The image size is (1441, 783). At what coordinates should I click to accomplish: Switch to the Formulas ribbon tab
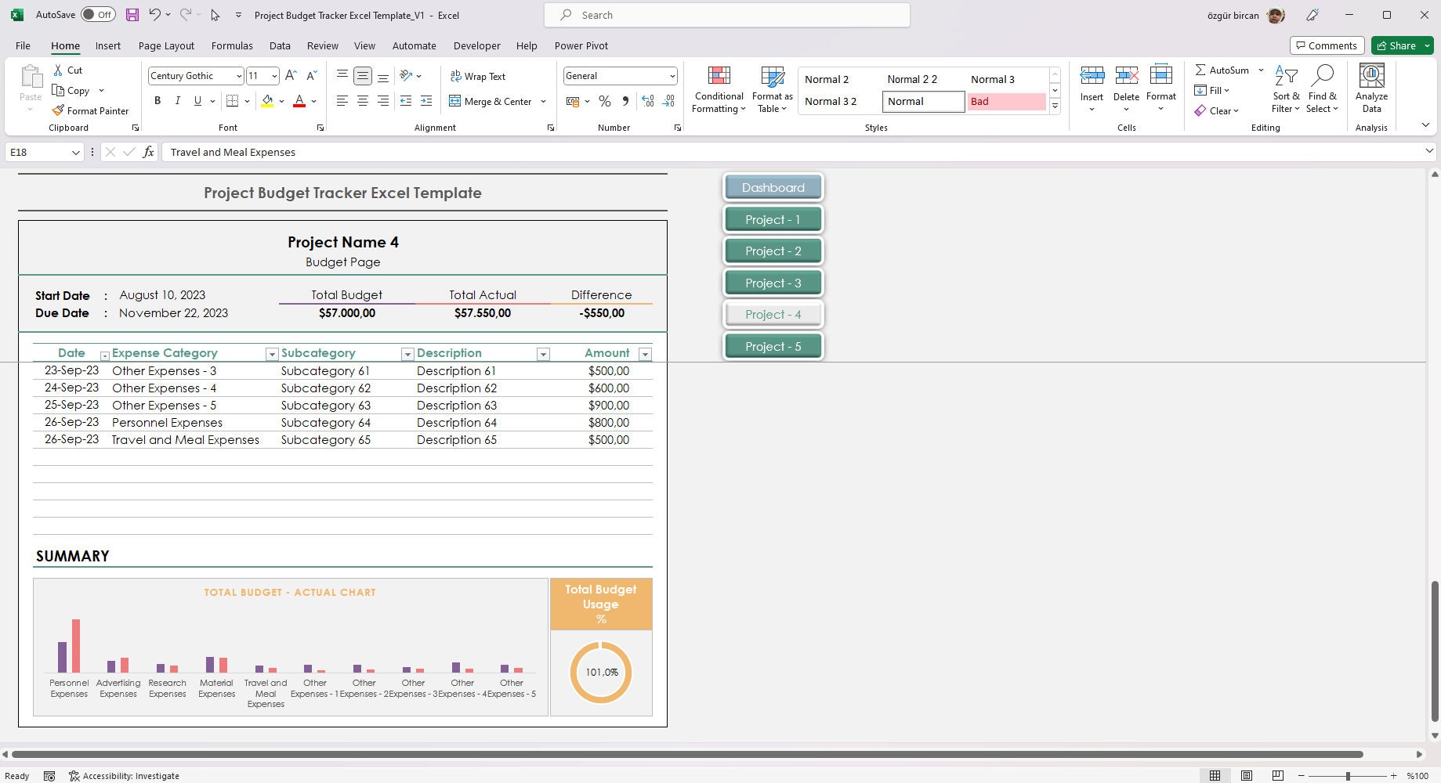tap(231, 45)
